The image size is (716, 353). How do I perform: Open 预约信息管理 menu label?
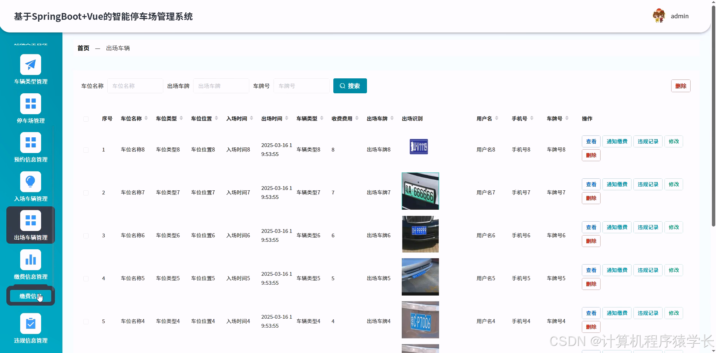pyautogui.click(x=31, y=159)
